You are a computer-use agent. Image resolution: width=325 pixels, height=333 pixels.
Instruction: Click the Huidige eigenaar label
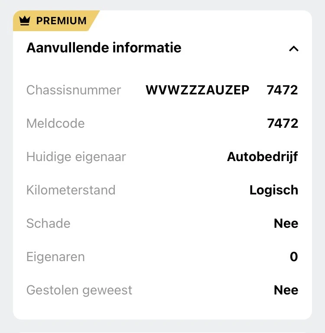76,157
